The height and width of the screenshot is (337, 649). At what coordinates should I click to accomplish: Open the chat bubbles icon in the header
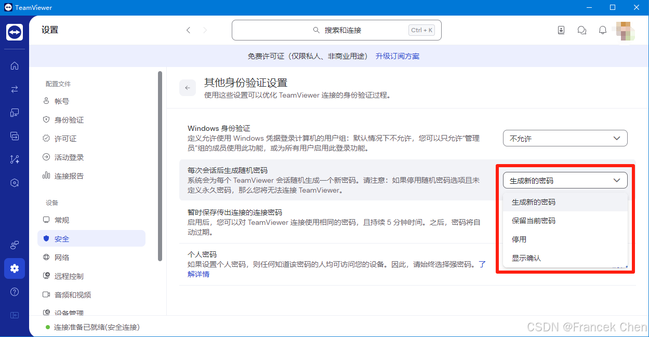(x=582, y=30)
